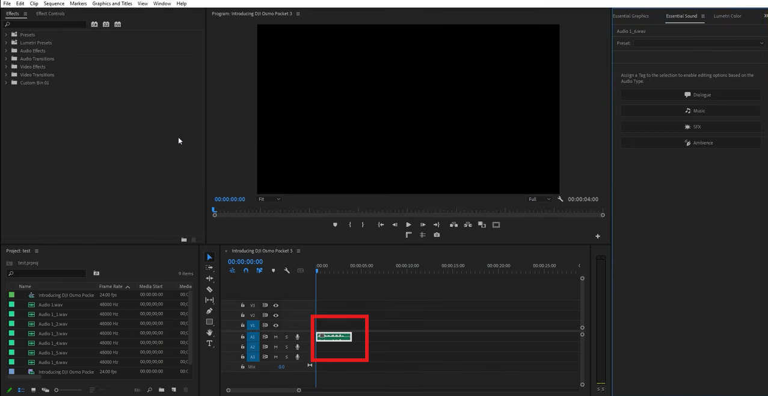This screenshot has width=768, height=396.
Task: Toggle Snap in Timeline
Action: pyautogui.click(x=245, y=271)
